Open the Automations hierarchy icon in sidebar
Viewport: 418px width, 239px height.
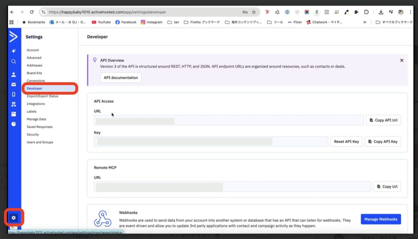pos(13,104)
